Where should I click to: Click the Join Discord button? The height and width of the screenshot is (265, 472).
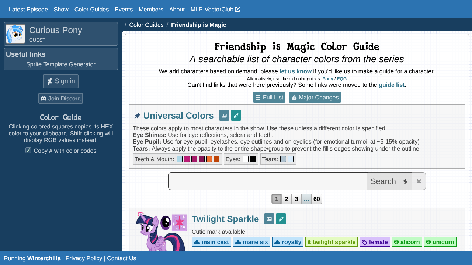61,99
